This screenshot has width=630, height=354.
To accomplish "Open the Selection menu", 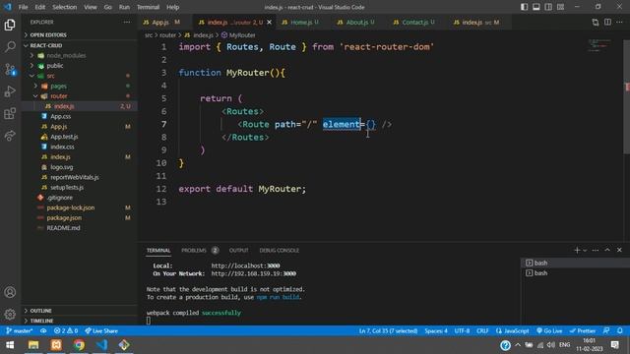I will (64, 7).
